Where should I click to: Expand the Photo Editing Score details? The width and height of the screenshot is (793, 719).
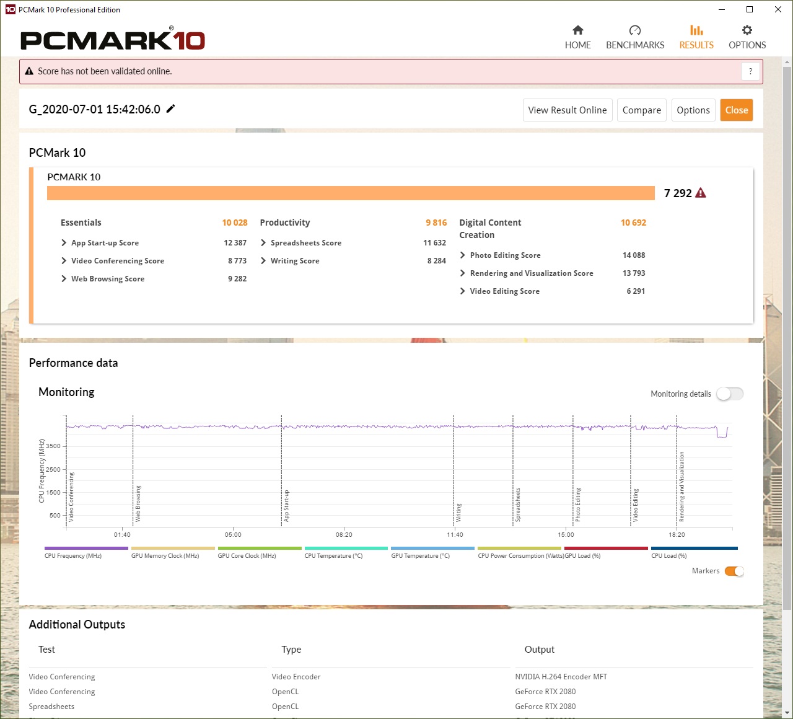463,255
